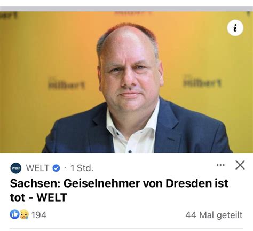The image size is (253, 231).
Task: Click the dot separator before '1 Std.'
Action: pos(65,168)
